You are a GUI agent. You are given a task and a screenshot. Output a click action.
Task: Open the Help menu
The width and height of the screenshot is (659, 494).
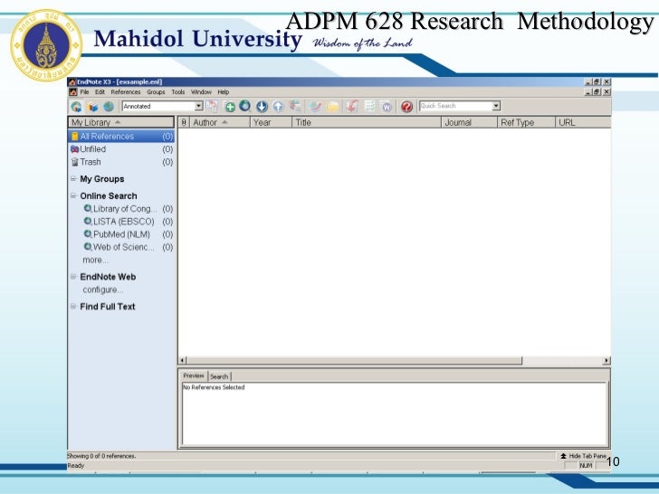click(x=224, y=92)
